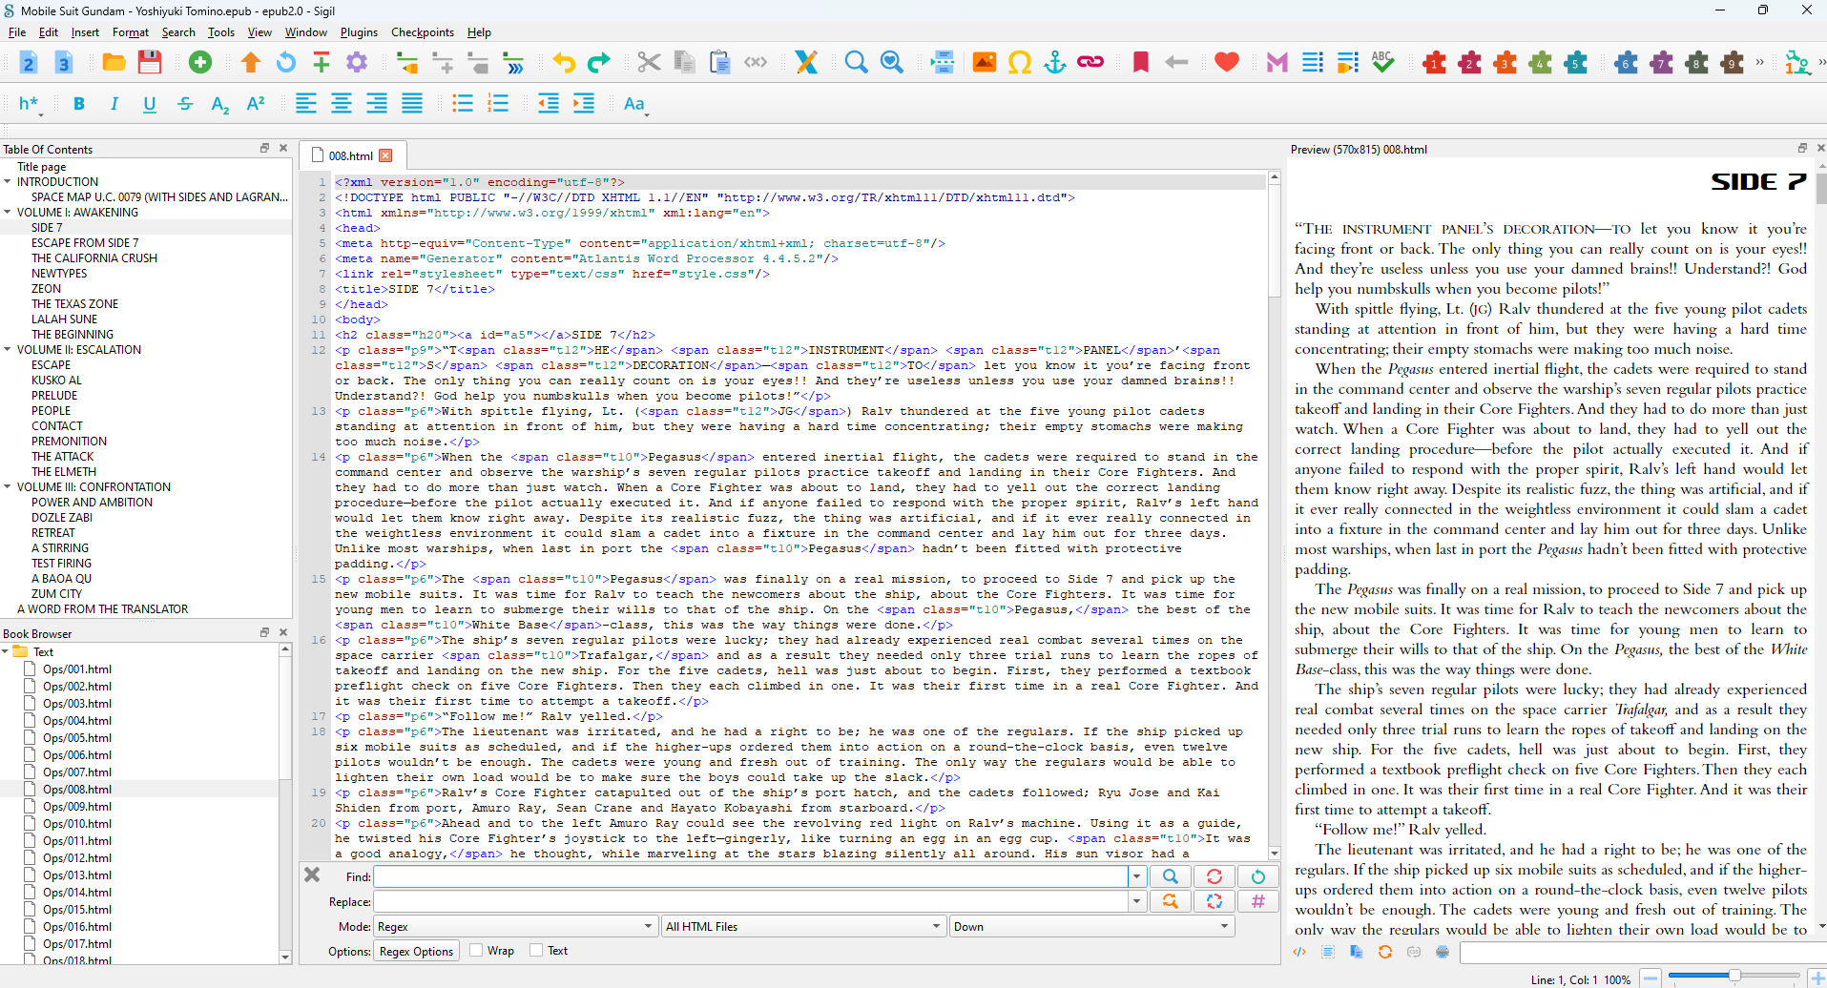Insert ID using the anchor icon
The width and height of the screenshot is (1827, 988).
(x=1054, y=63)
